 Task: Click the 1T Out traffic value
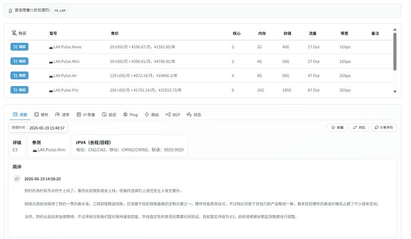coord(313,47)
